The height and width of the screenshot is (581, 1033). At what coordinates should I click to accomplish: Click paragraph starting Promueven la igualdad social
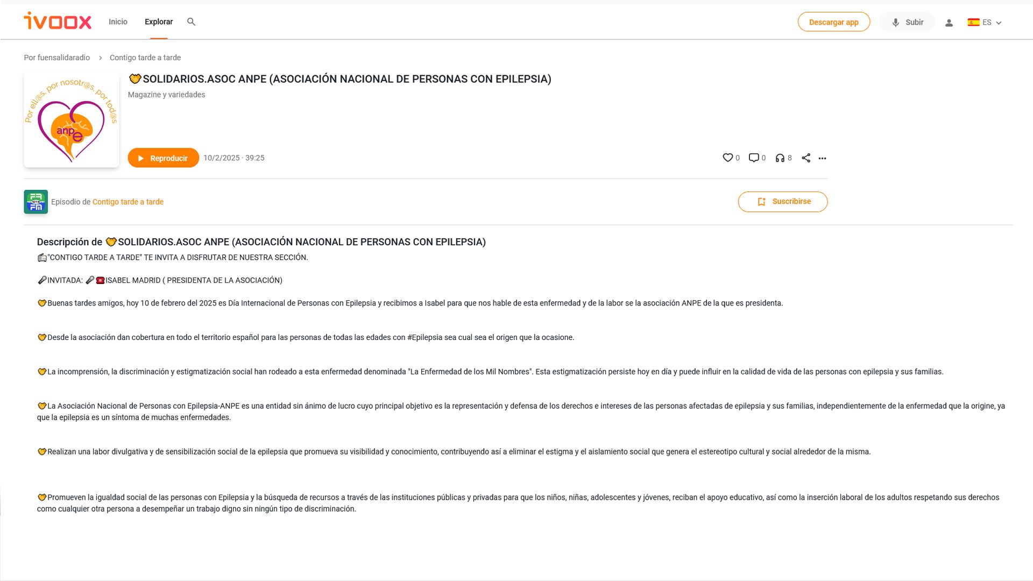coord(518,503)
